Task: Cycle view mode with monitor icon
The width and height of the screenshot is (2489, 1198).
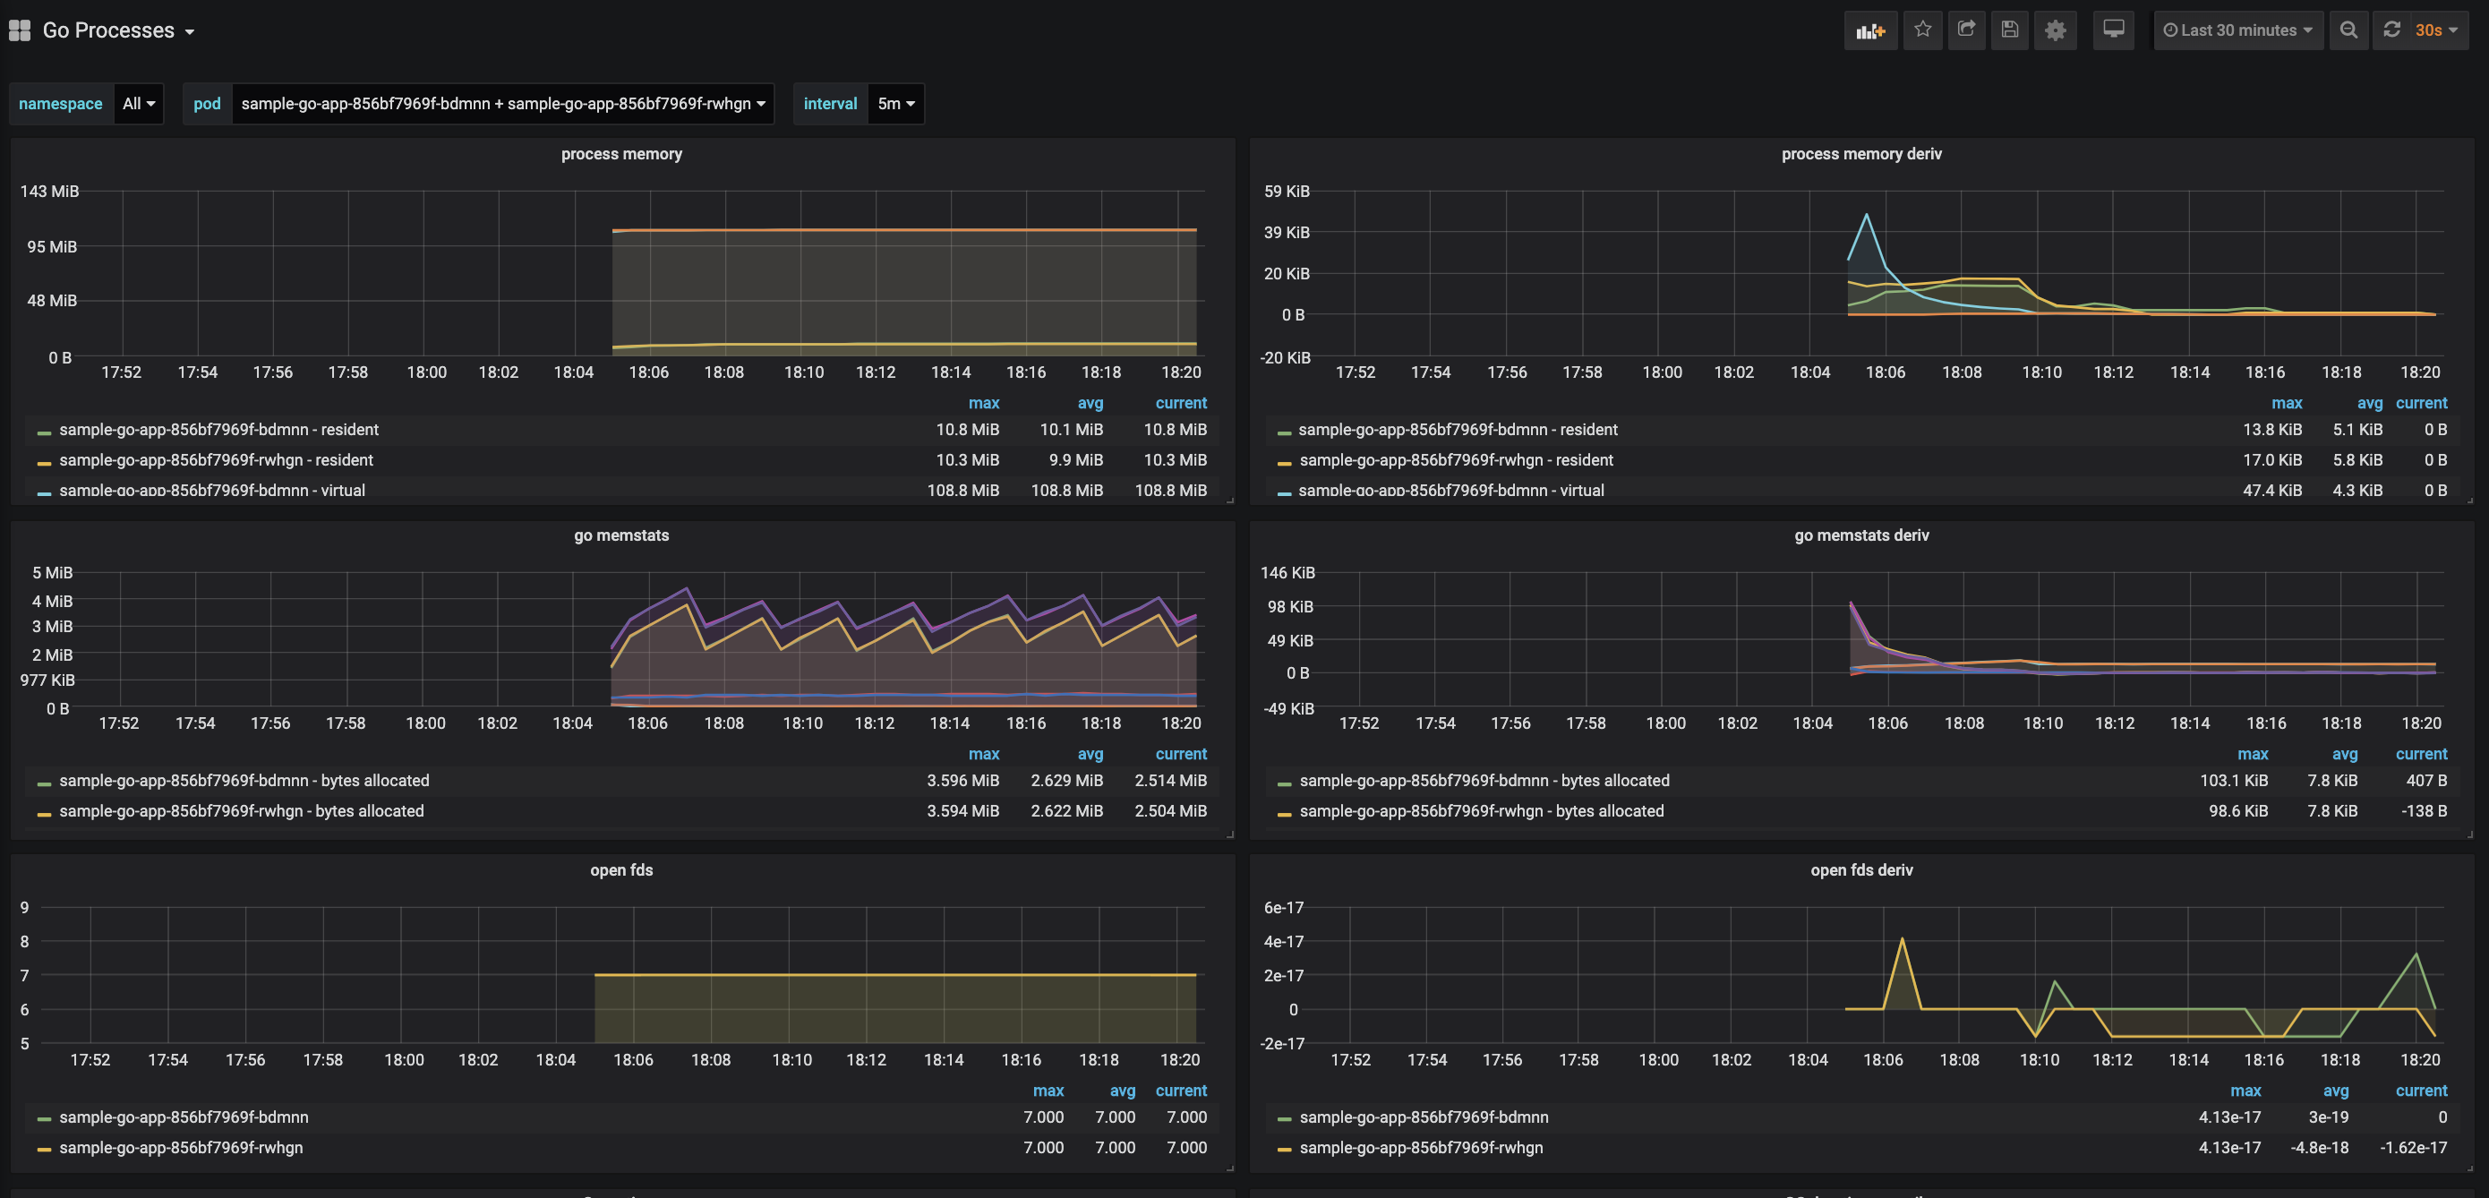Action: [x=2113, y=30]
